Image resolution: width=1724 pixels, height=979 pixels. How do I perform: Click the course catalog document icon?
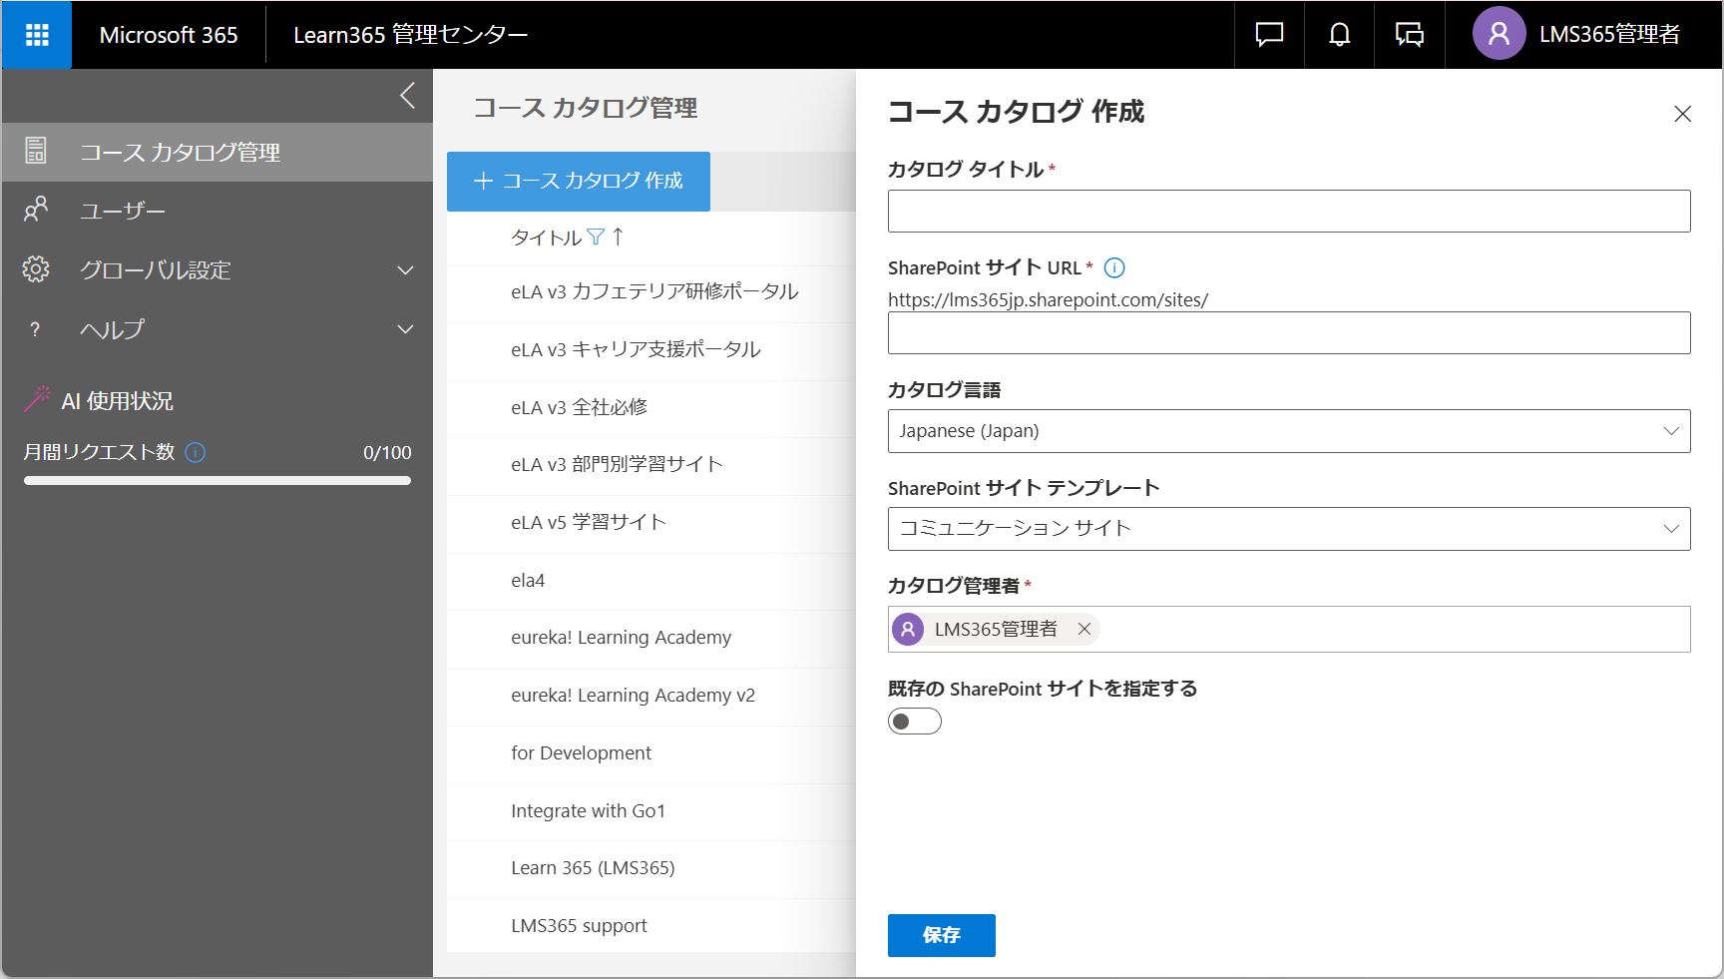(36, 151)
